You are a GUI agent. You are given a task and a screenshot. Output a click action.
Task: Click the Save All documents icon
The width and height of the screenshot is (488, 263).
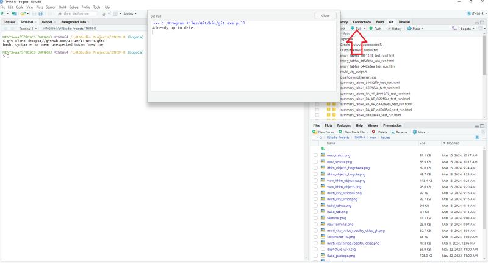click(x=41, y=13)
